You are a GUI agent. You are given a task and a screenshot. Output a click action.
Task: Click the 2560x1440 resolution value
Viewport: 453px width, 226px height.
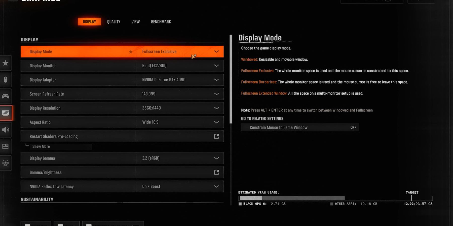(152, 108)
